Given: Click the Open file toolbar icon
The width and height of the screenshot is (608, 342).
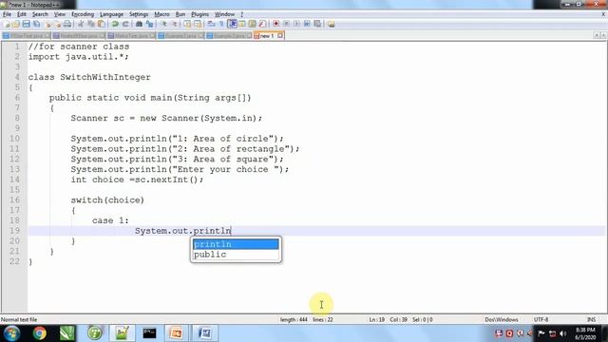Looking at the screenshot, I should pos(16,24).
